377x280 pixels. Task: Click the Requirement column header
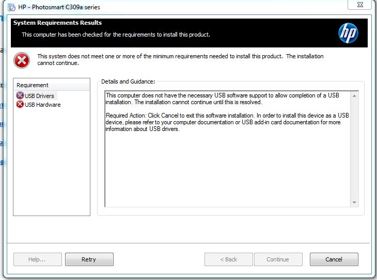(x=52, y=85)
